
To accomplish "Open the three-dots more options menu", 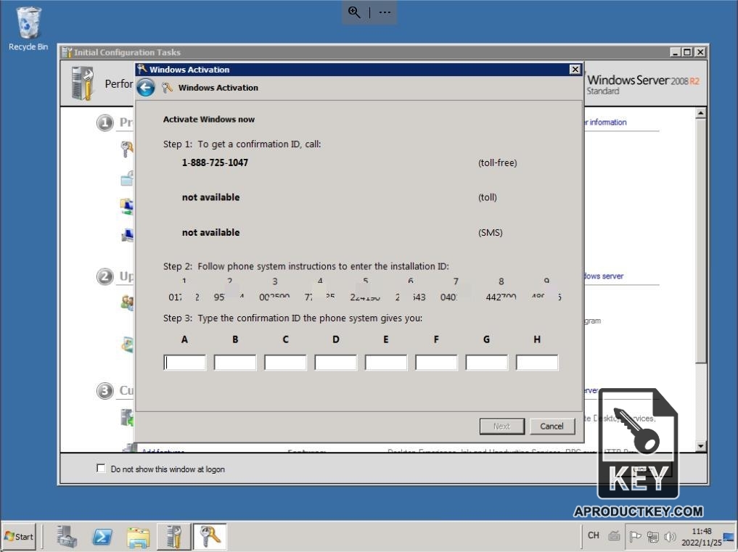I will click(385, 12).
